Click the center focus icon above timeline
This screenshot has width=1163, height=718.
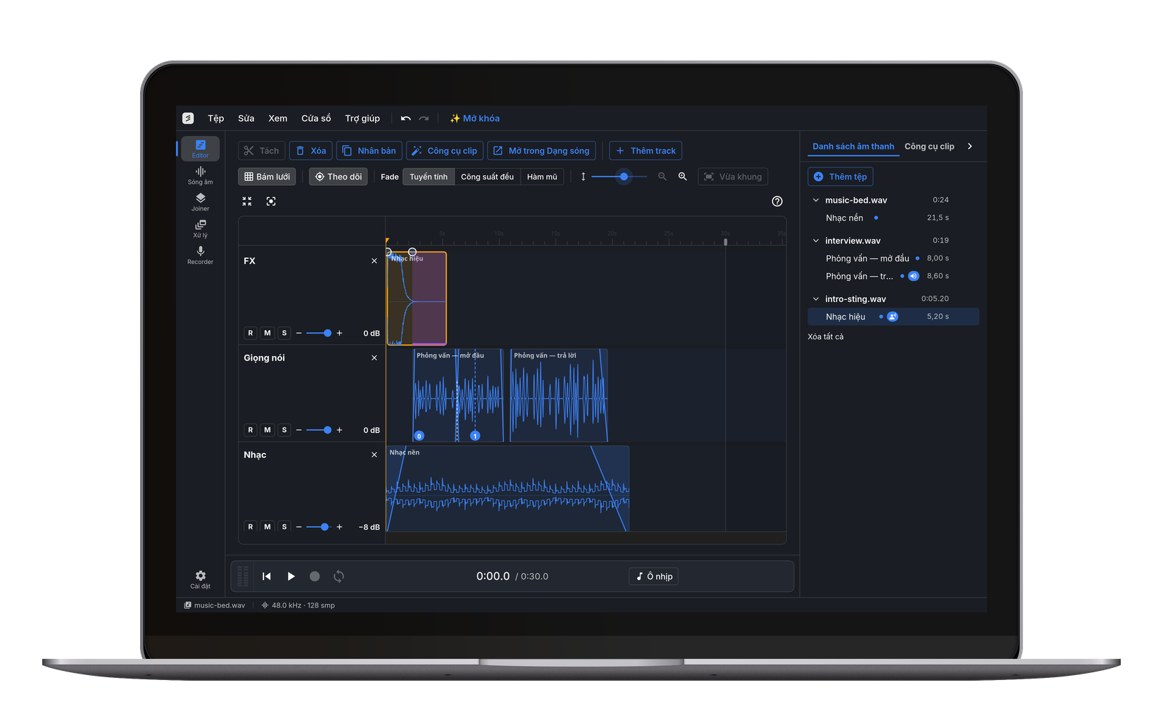coord(271,201)
